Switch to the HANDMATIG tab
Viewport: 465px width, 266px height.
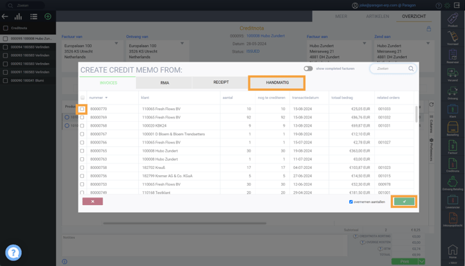[277, 82]
